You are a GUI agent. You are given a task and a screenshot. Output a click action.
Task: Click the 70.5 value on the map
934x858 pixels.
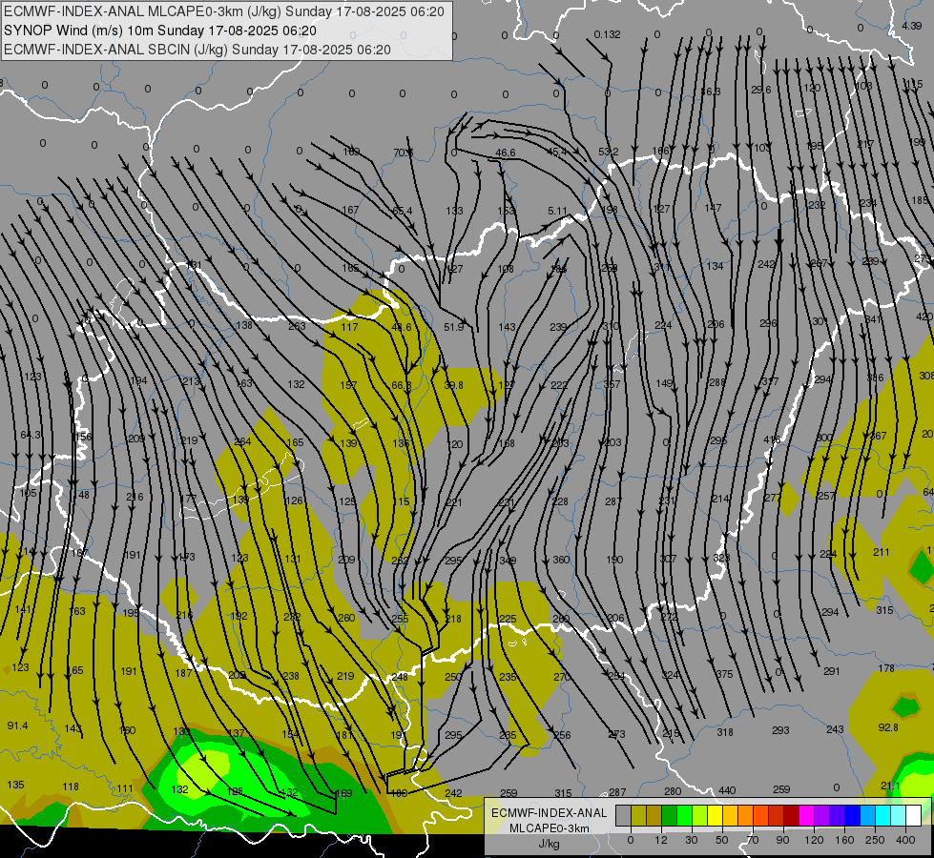404,153
